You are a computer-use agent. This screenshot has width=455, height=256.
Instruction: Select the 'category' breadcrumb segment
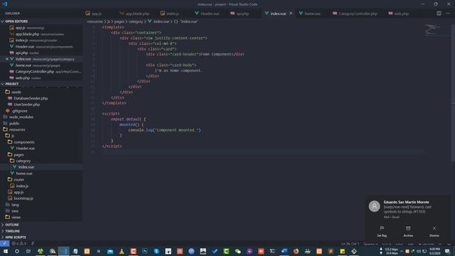coord(136,21)
